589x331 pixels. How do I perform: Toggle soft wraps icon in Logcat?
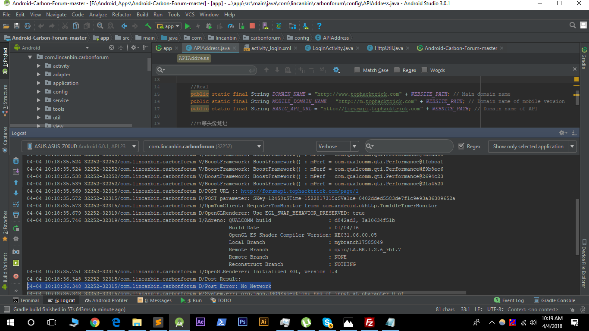click(x=16, y=204)
